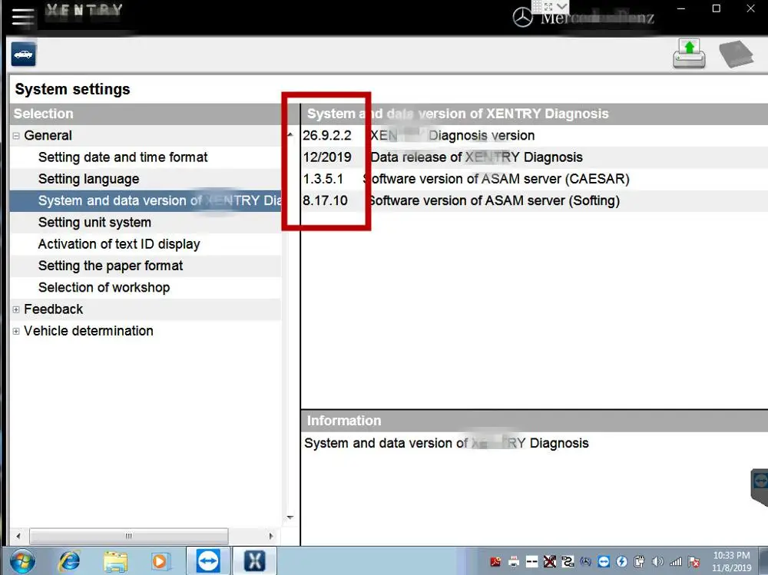Click the TeamViewer tray icon

point(604,562)
